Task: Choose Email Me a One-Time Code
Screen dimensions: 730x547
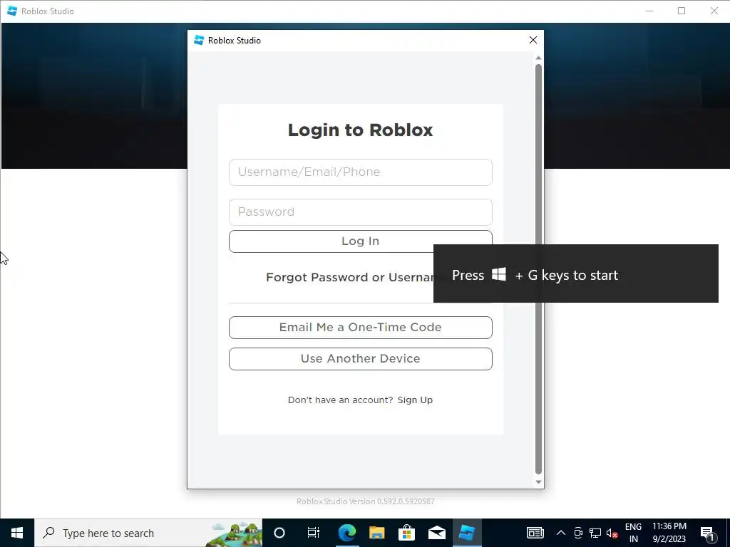Action: click(x=360, y=328)
